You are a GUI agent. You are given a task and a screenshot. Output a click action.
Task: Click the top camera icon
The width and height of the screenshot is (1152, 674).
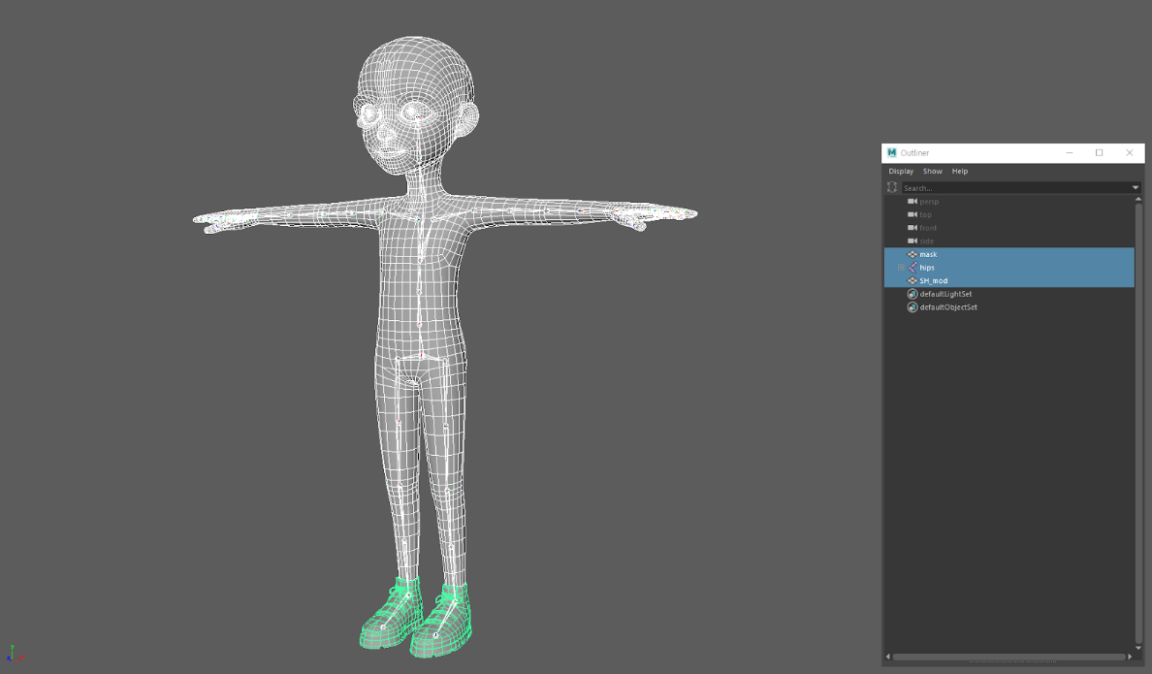point(912,214)
